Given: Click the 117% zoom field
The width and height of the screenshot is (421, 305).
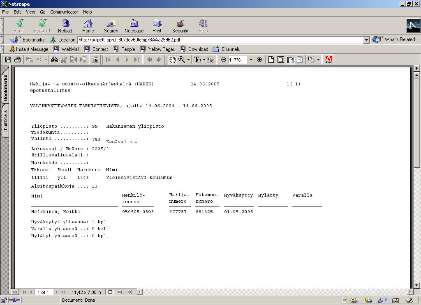Looking at the screenshot, I should tap(237, 60).
